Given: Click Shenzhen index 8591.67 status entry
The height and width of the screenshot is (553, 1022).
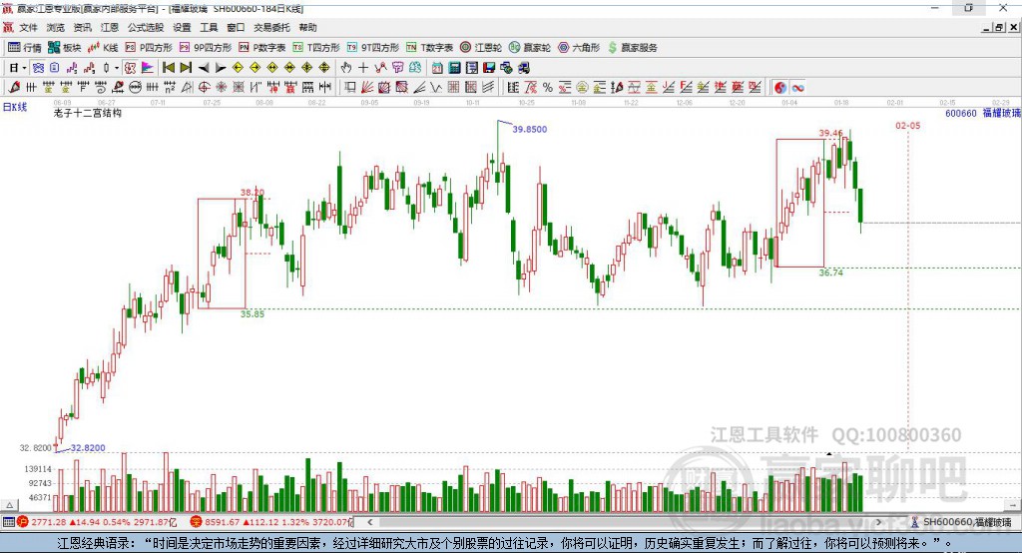Looking at the screenshot, I should 272,522.
